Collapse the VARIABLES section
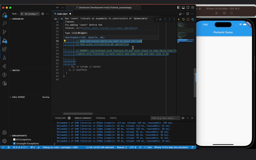256x160 pixels. (x=10, y=19)
